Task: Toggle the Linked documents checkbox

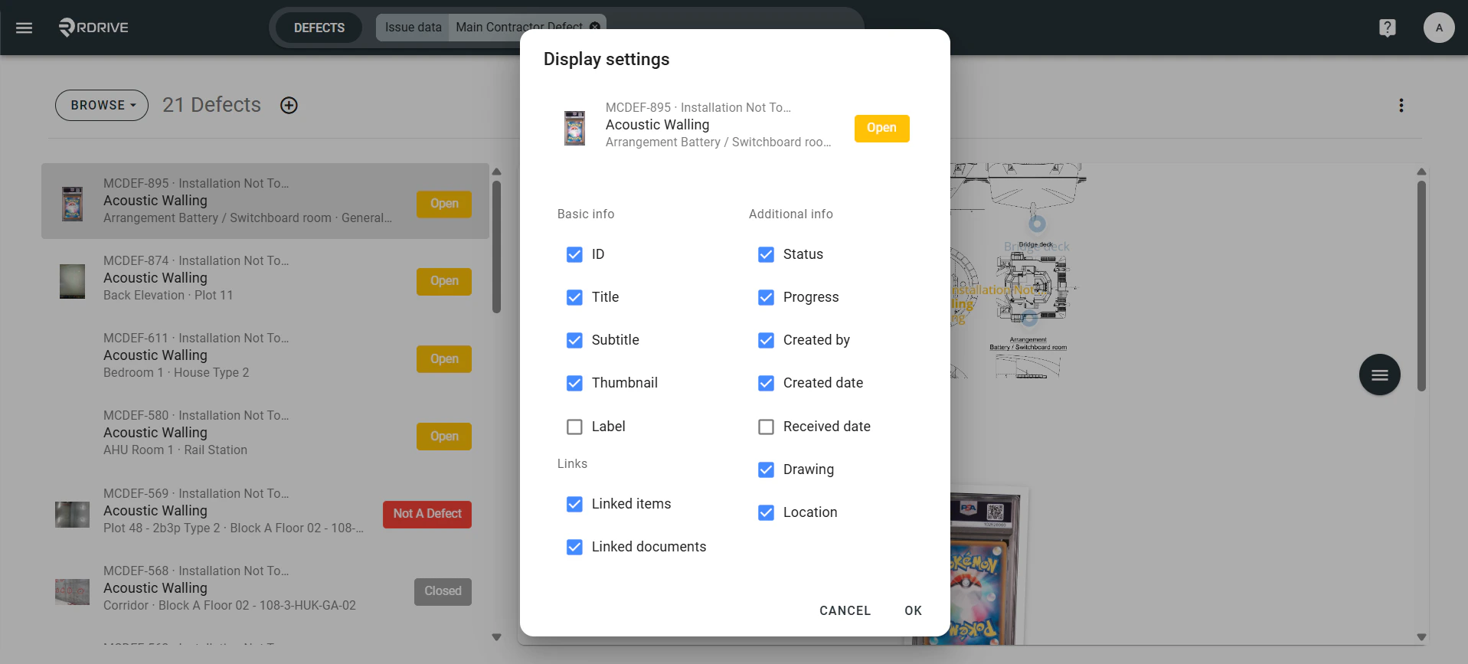Action: point(574,547)
